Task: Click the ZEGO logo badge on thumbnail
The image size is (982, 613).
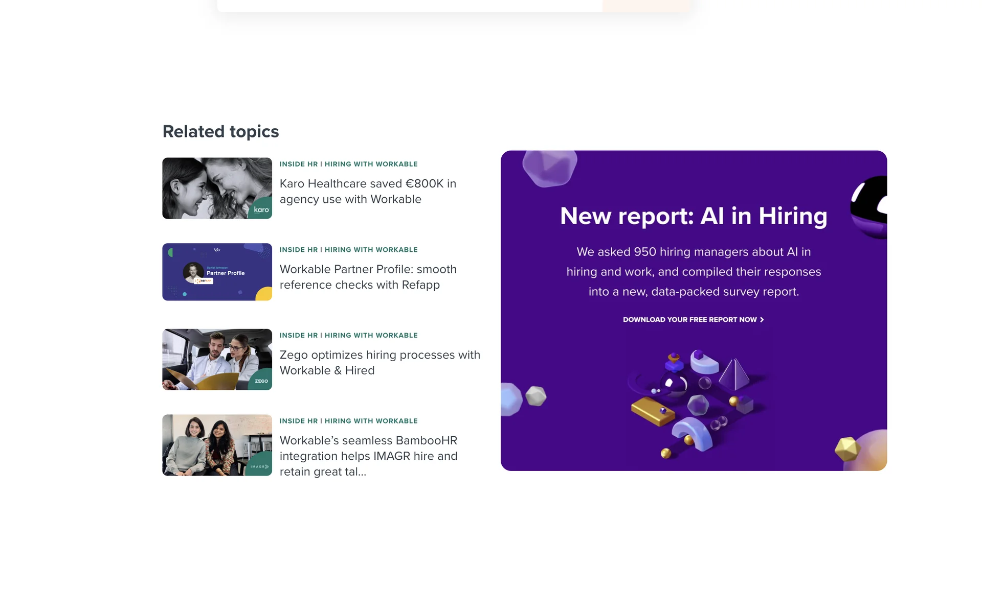Action: point(261,381)
